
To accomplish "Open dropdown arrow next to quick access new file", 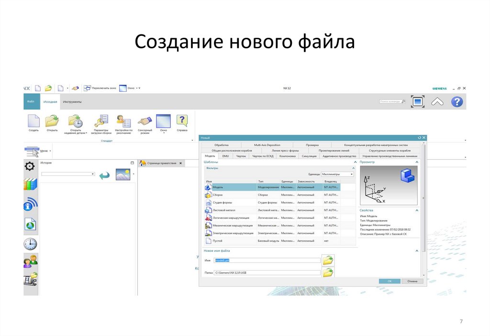I will pyautogui.click(x=67, y=88).
